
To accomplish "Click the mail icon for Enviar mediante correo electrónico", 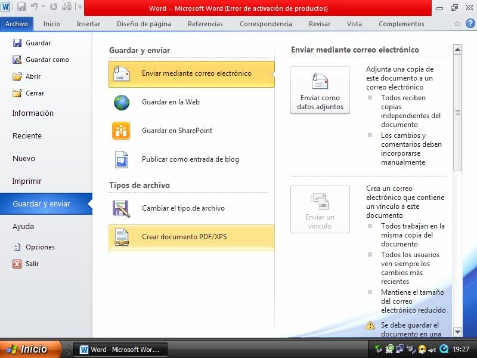I will tap(121, 75).
